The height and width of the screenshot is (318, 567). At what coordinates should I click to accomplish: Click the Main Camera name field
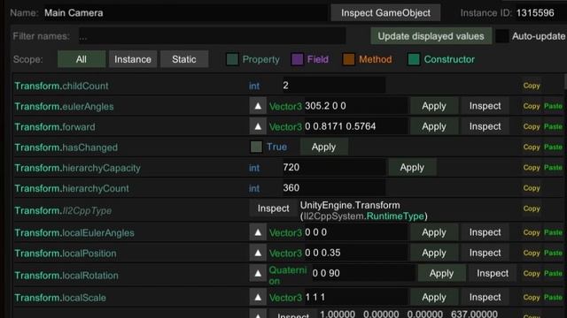point(184,13)
